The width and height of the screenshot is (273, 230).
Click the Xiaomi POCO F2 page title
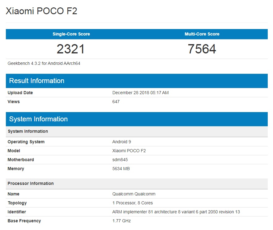41,11
